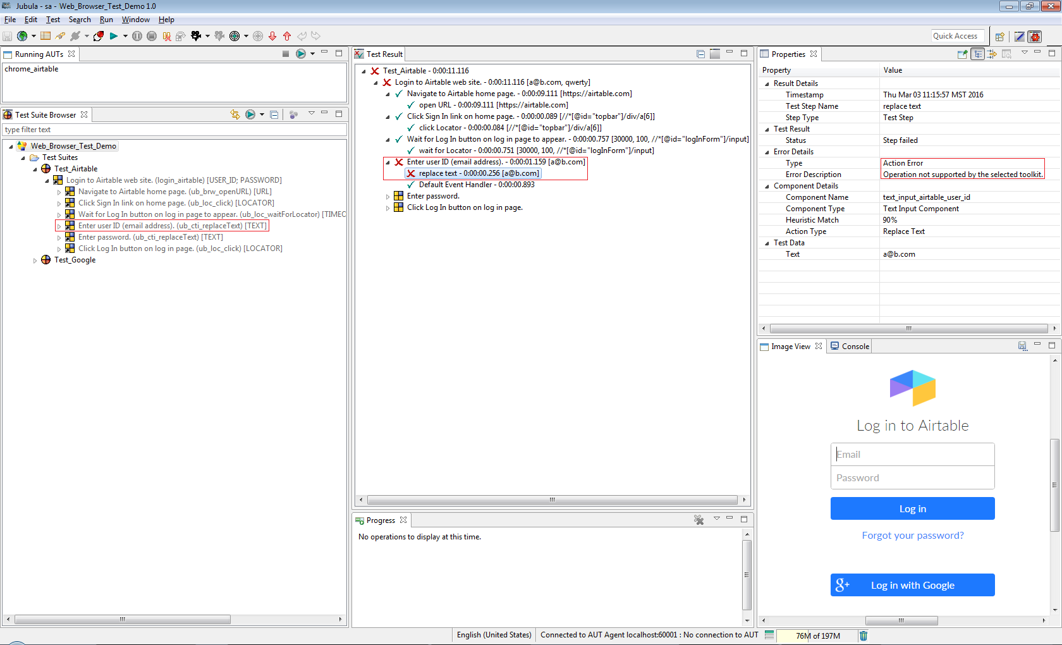The height and width of the screenshot is (645, 1062).
Task: Click Image View vertical scrollbar thumb
Action: 1054,485
